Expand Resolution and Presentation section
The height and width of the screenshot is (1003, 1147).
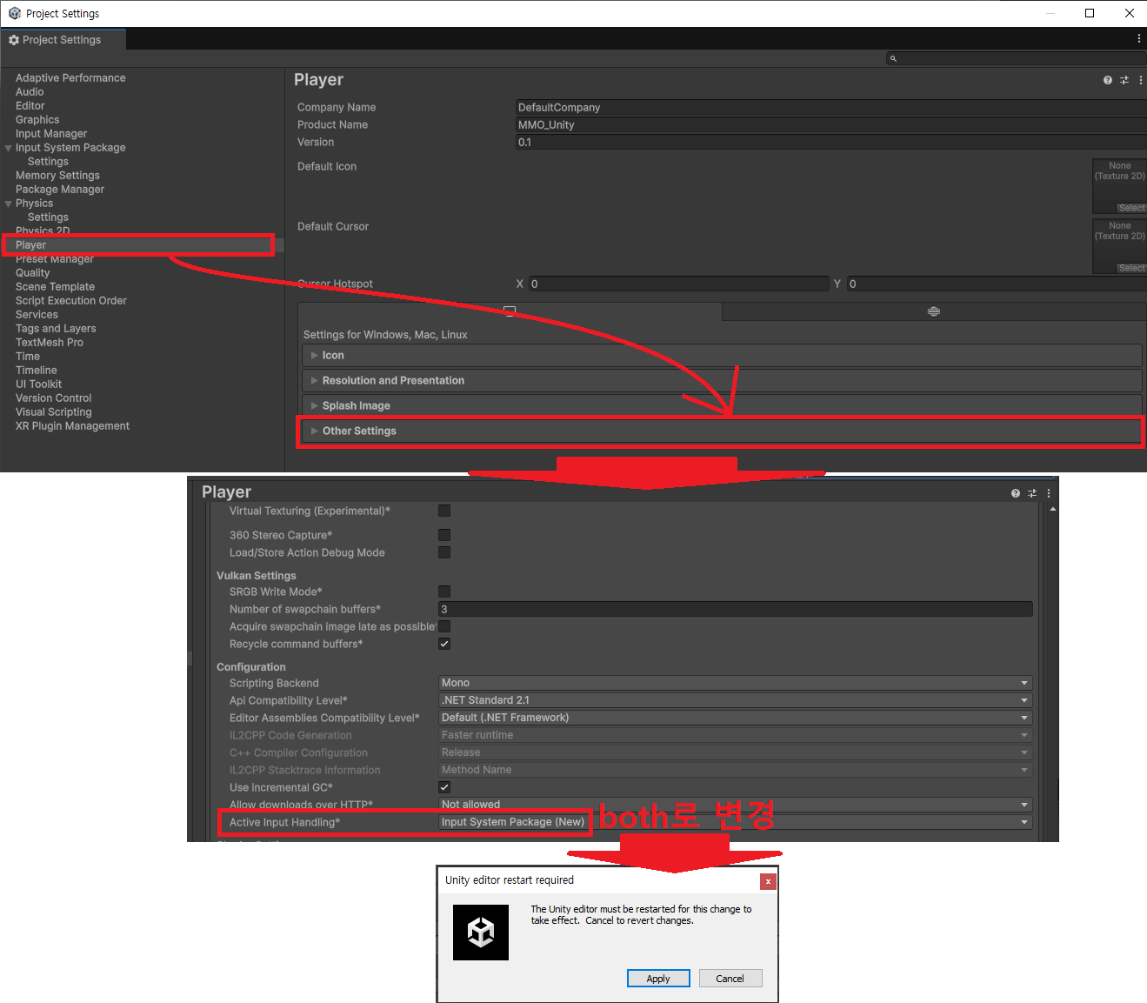722,380
